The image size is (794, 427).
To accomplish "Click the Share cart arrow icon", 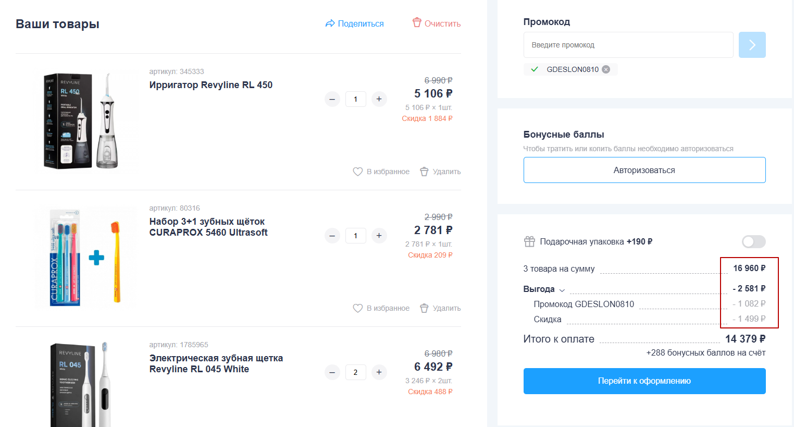I will pyautogui.click(x=330, y=23).
